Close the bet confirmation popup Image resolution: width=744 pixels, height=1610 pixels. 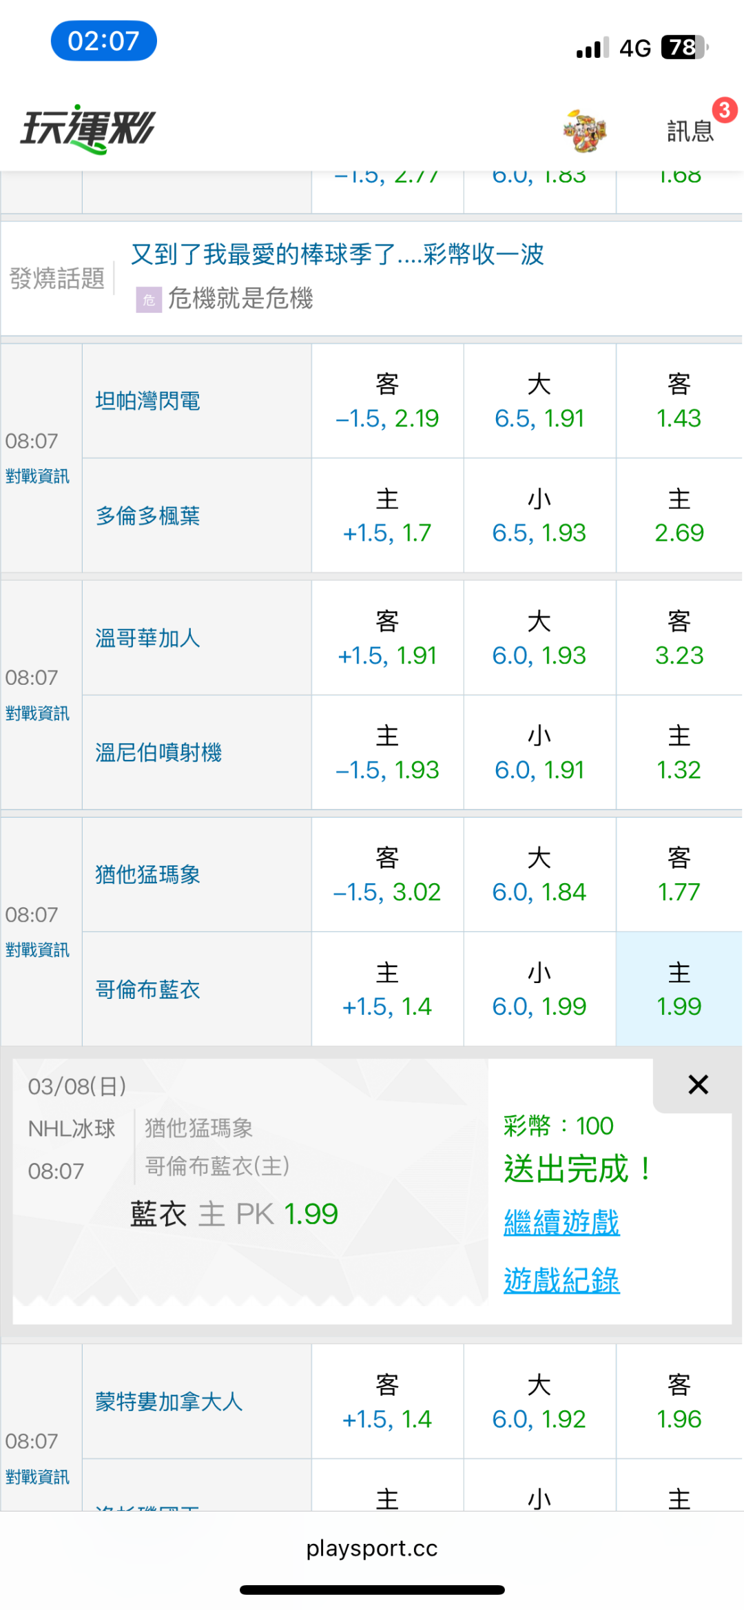698,1085
